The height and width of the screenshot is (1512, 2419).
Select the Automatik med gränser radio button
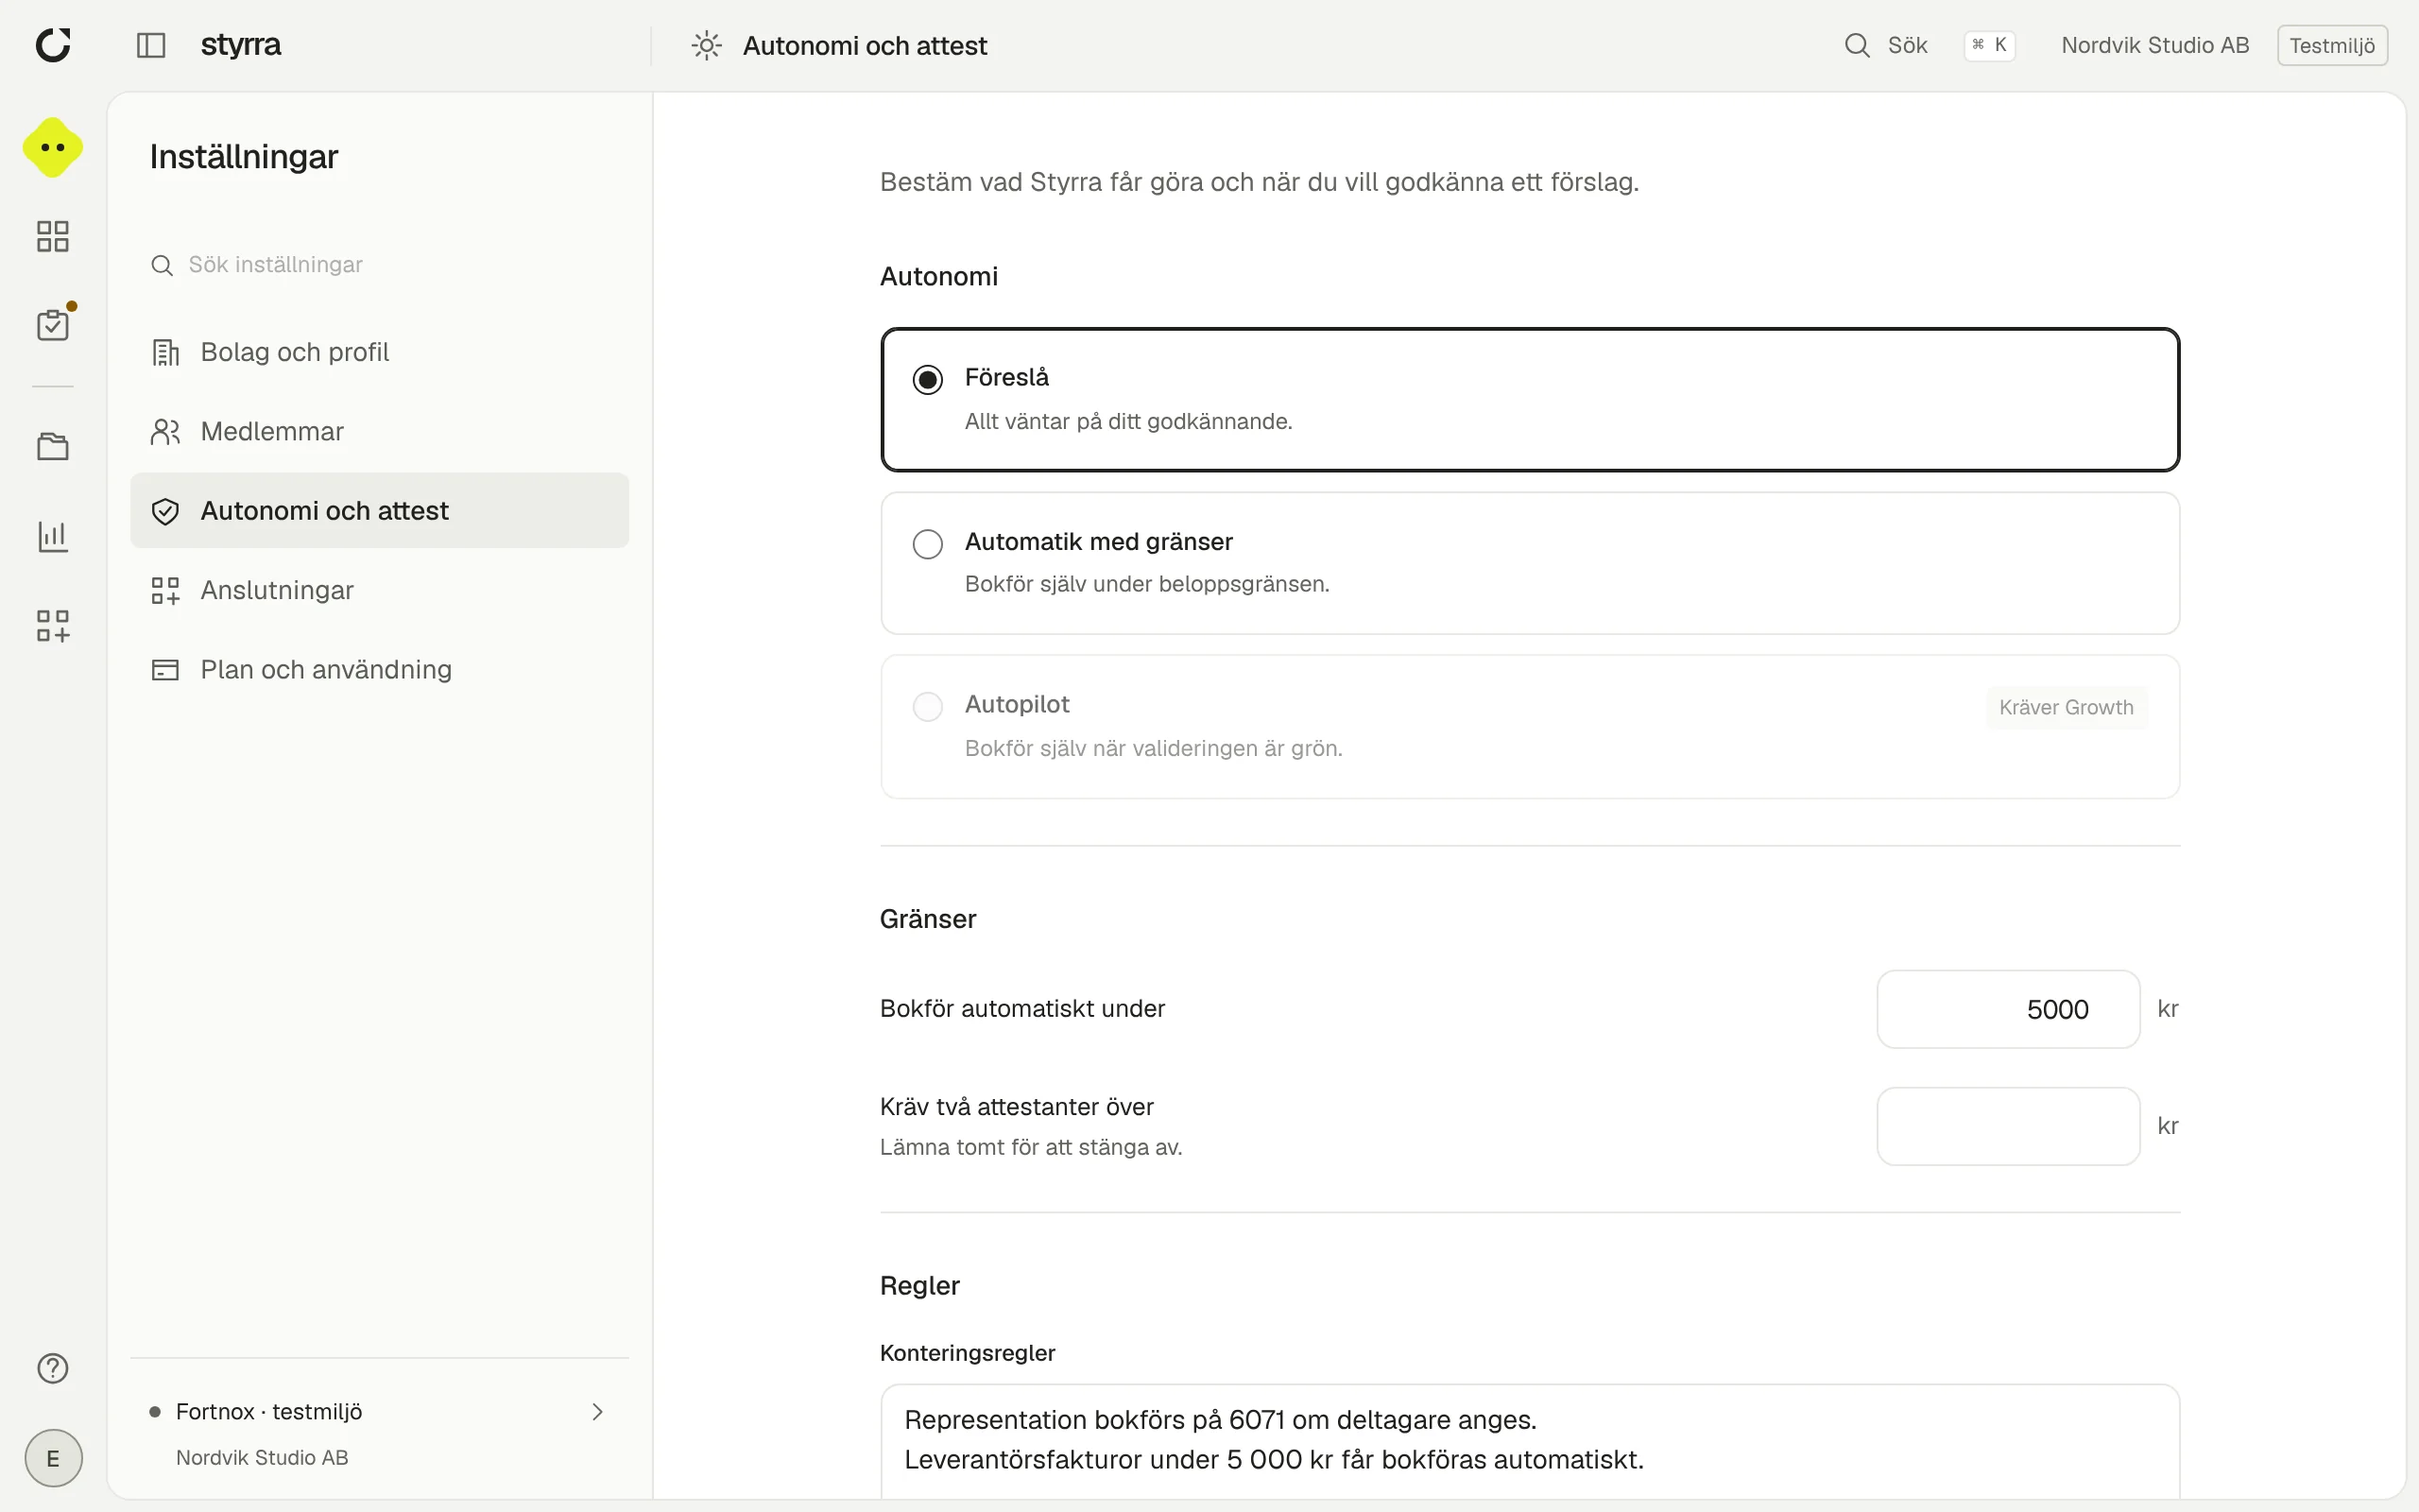[x=928, y=544]
